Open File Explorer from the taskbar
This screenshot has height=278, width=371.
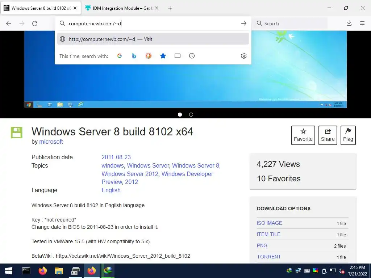[59, 271]
